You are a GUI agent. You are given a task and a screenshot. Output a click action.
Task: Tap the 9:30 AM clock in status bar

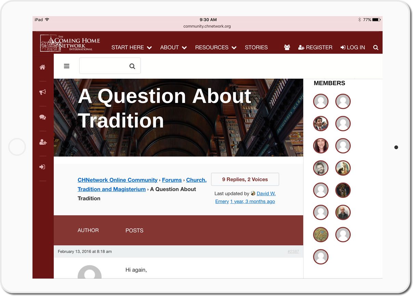coord(208,20)
